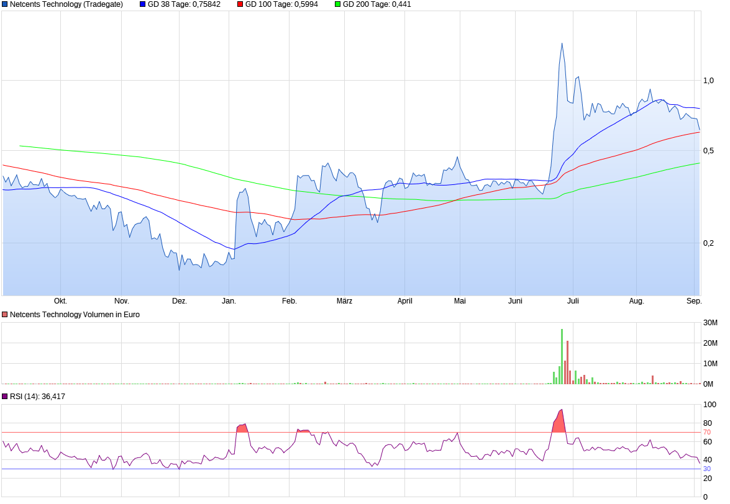Click the 80 RSI axis value
The height and width of the screenshot is (504, 730).
[708, 423]
